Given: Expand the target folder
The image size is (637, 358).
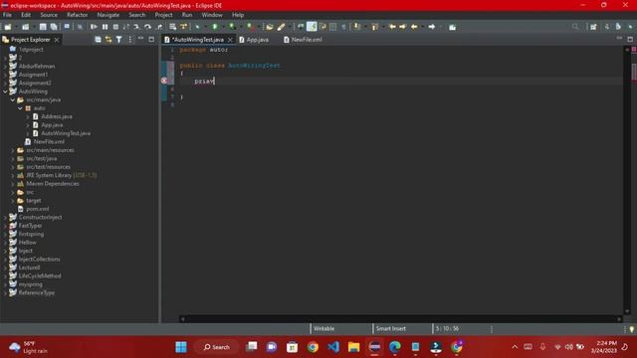Looking at the screenshot, I should pos(13,201).
